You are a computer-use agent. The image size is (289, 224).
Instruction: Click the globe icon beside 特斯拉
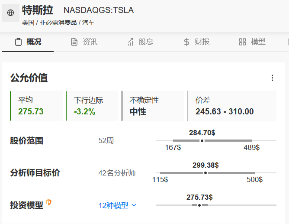point(10,13)
